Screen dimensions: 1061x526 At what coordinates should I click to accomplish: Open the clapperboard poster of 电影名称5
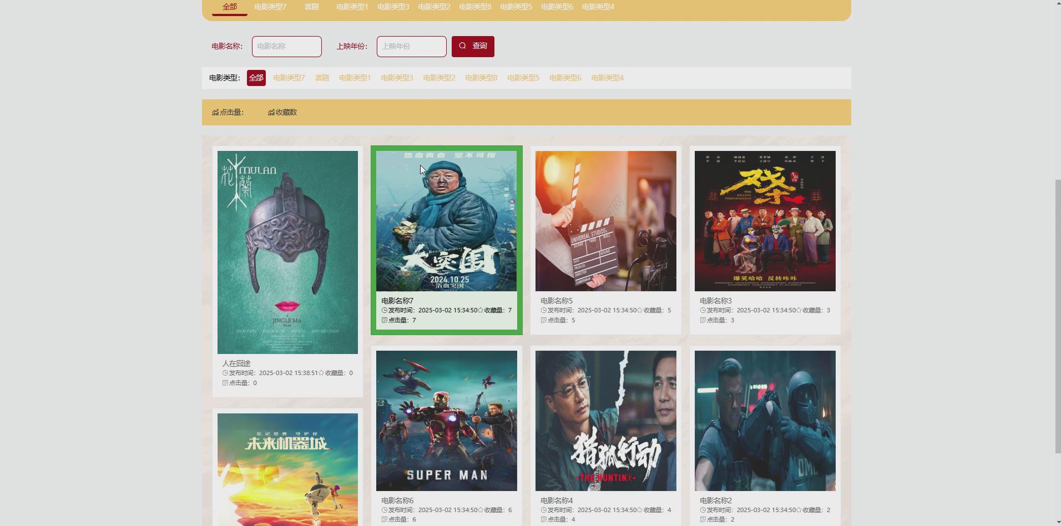[606, 221]
